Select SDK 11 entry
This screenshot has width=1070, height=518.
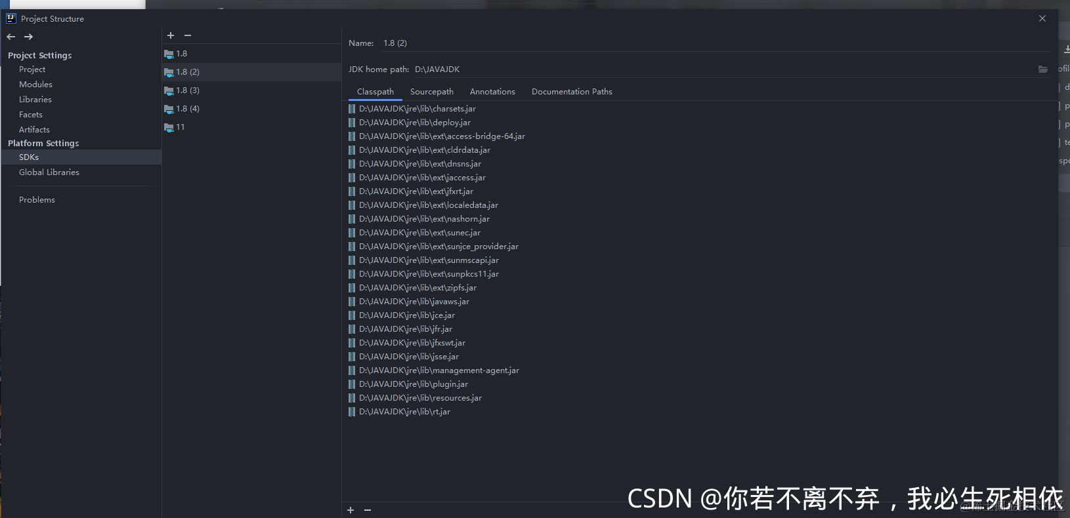tap(251, 127)
